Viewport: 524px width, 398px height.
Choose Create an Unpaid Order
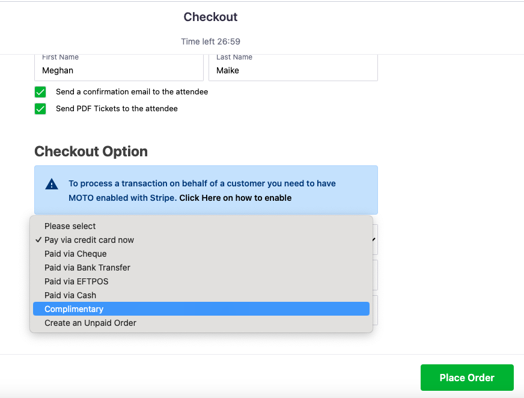tap(201, 323)
